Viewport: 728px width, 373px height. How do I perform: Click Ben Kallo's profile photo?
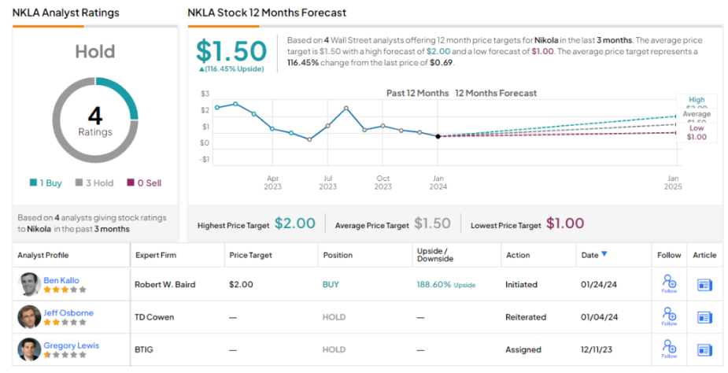(x=30, y=284)
